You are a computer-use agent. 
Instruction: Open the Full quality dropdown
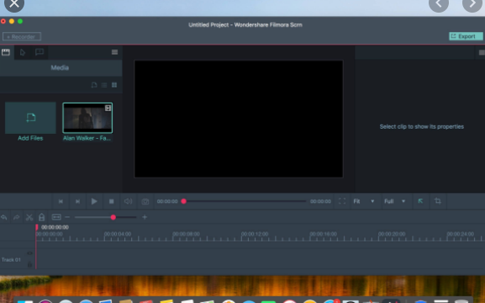(x=395, y=201)
